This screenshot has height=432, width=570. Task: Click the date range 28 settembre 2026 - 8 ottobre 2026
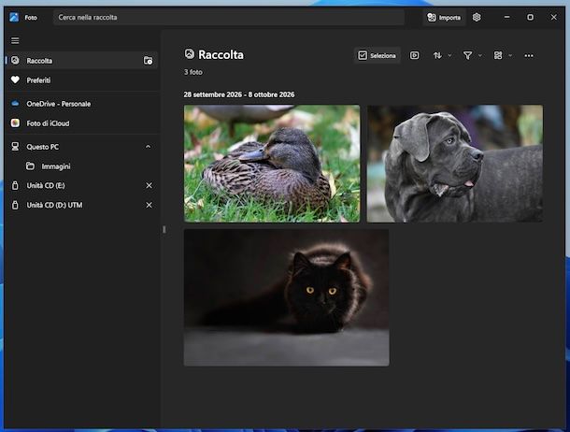(239, 94)
